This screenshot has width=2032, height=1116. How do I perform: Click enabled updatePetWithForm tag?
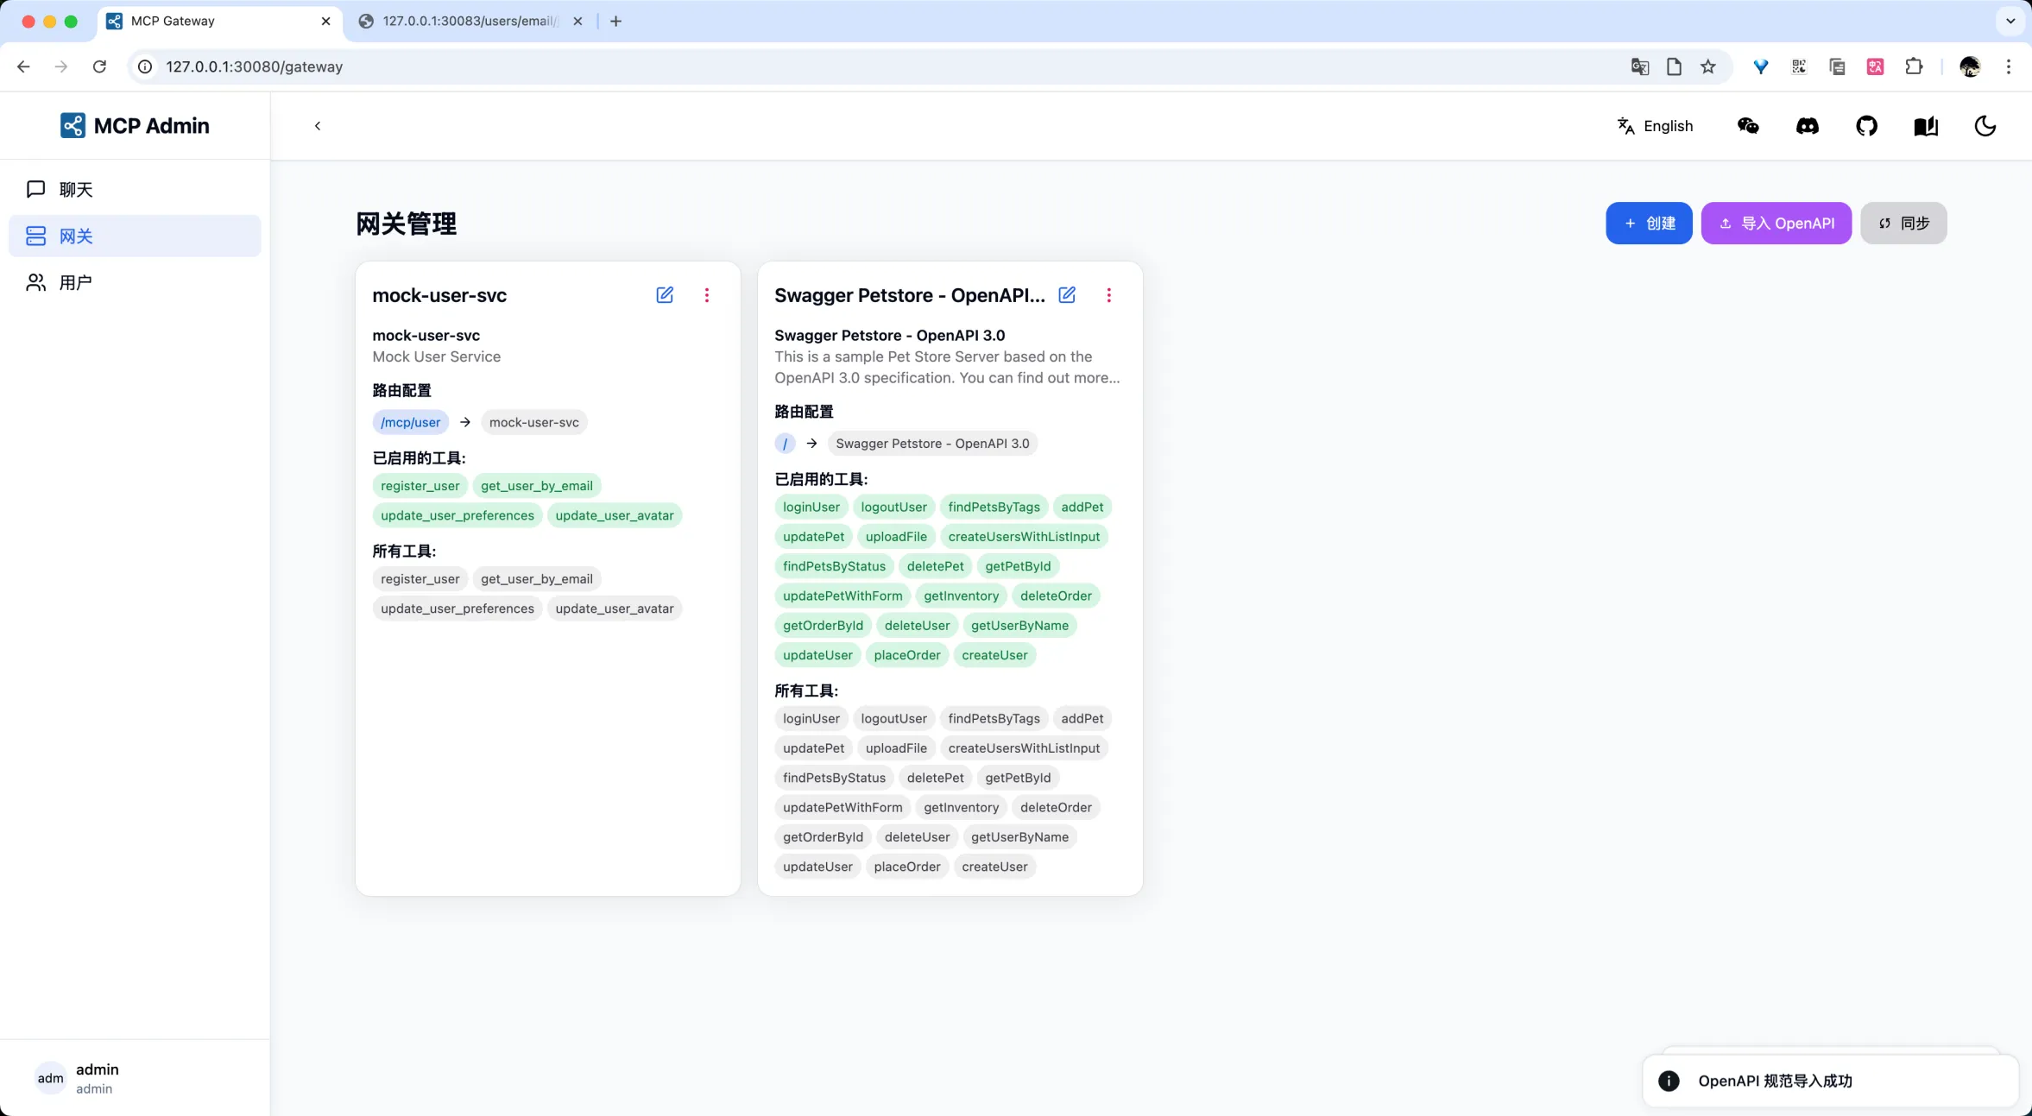842,596
